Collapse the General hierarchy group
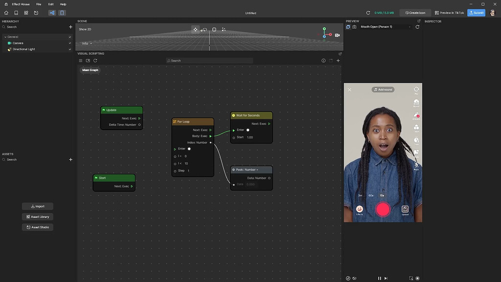 pos(5,37)
